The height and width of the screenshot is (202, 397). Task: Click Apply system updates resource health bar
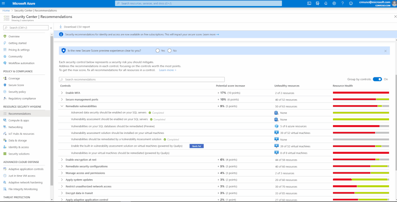pyautogui.click(x=361, y=180)
